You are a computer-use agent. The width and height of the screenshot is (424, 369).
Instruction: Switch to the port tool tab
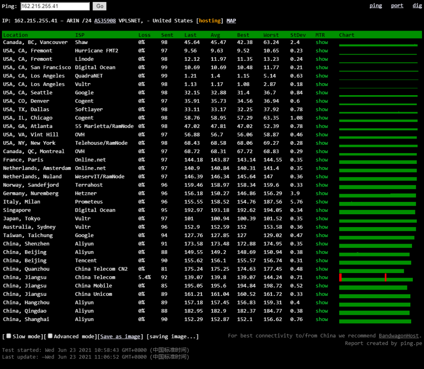click(397, 6)
